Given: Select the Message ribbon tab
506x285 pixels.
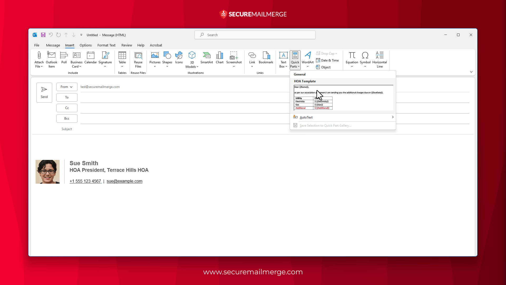Looking at the screenshot, I should pyautogui.click(x=53, y=45).
